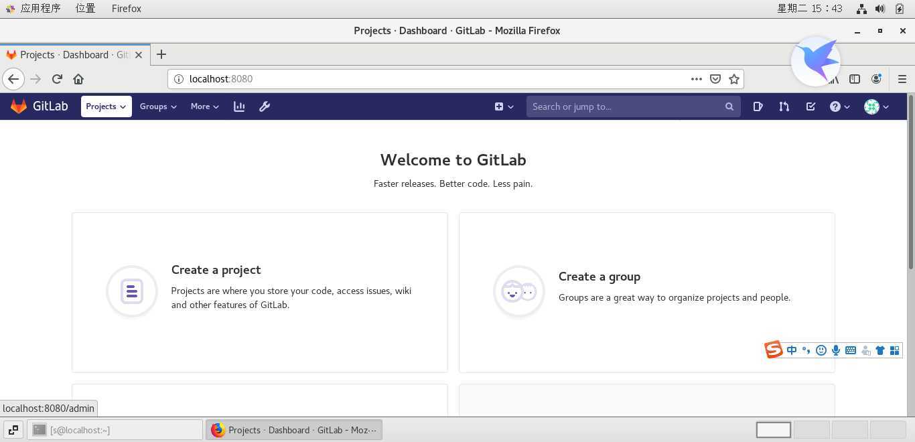The width and height of the screenshot is (915, 442).
Task: Switch to the second workspace
Action: (812, 430)
